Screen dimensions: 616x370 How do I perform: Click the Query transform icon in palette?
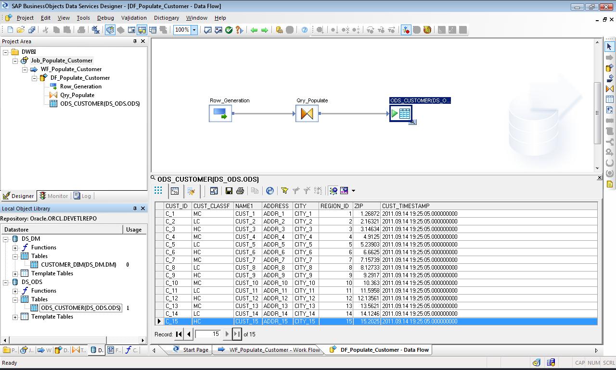tap(610, 89)
